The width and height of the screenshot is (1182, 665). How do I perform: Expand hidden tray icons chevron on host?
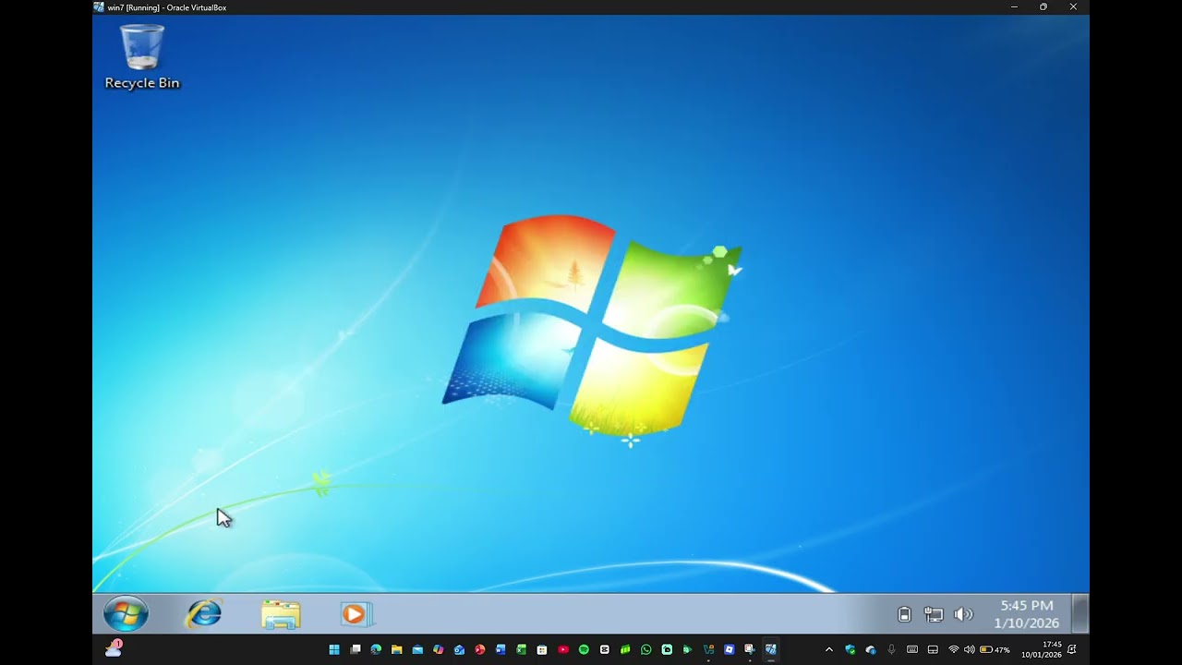coord(829,650)
